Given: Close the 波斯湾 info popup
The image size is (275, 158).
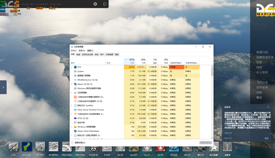Looking at the screenshot, I should (268, 107).
